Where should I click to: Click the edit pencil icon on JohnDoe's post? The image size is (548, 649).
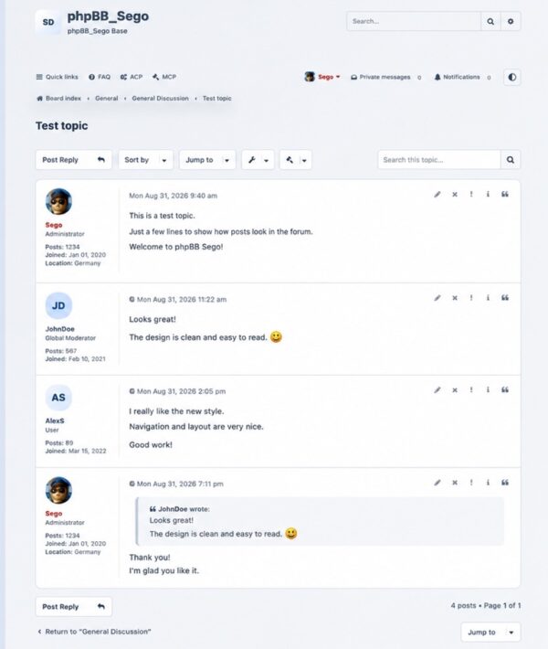tap(437, 298)
